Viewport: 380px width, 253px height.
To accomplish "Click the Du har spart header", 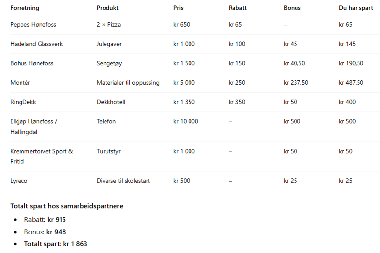I will coord(356,8).
